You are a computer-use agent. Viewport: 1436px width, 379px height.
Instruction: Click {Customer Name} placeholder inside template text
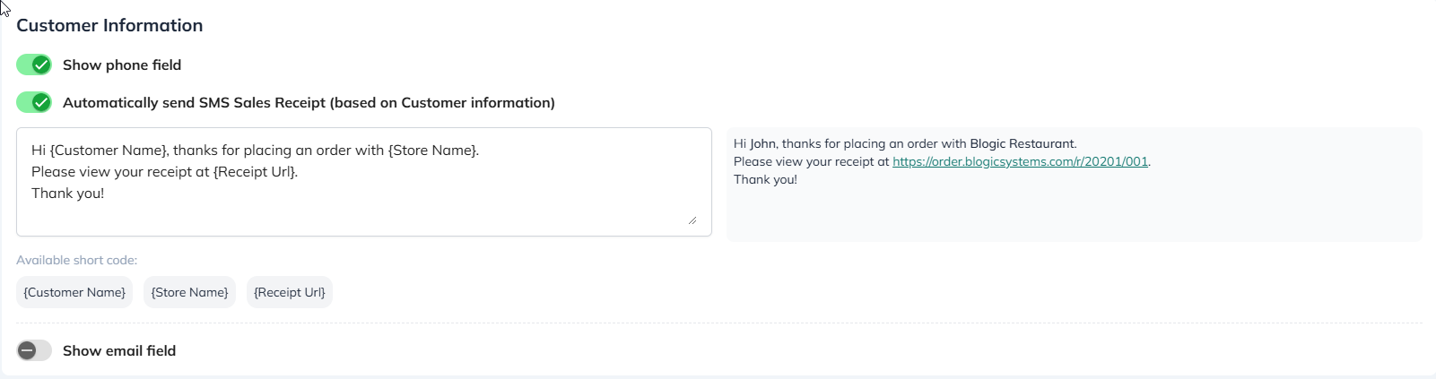click(109, 151)
